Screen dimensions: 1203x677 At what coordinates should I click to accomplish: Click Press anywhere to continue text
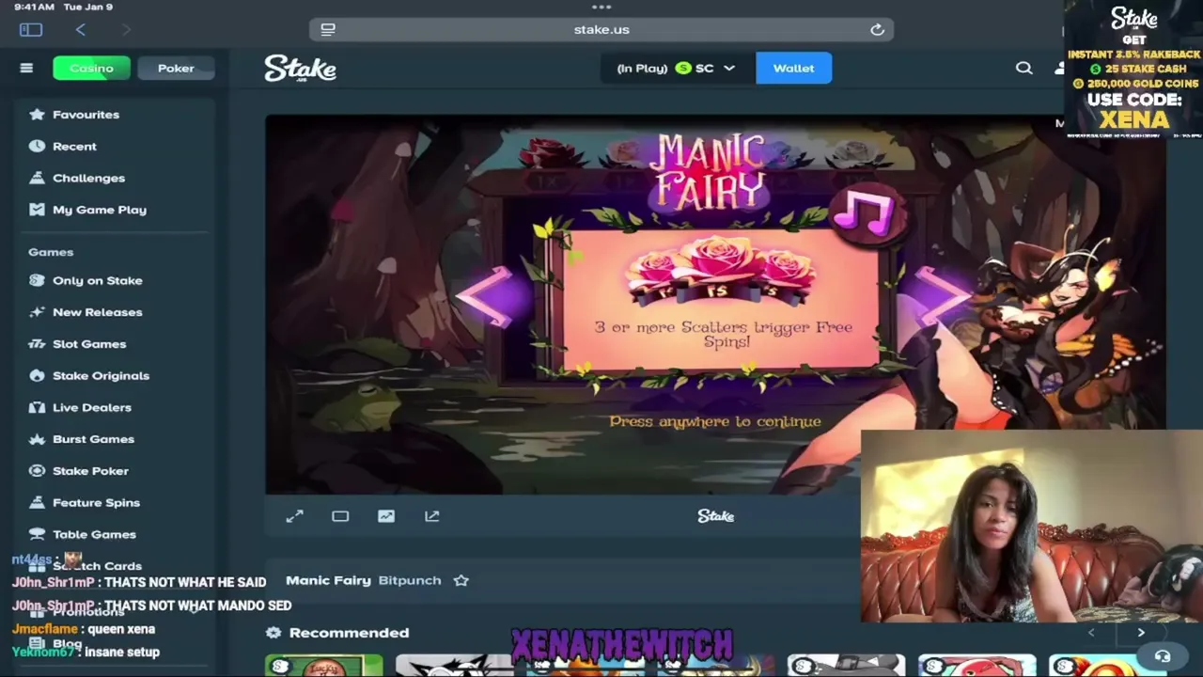[x=715, y=421]
